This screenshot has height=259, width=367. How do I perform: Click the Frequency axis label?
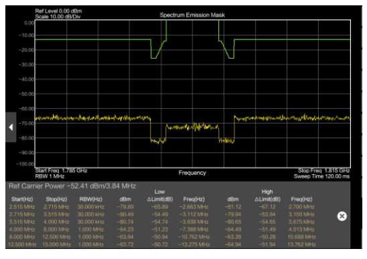[x=192, y=173]
